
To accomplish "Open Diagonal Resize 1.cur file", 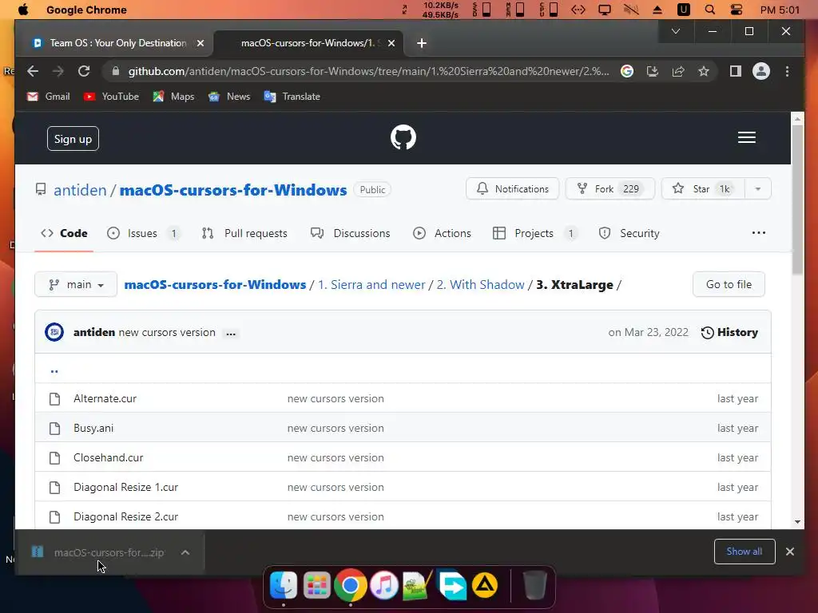I will coord(125,488).
